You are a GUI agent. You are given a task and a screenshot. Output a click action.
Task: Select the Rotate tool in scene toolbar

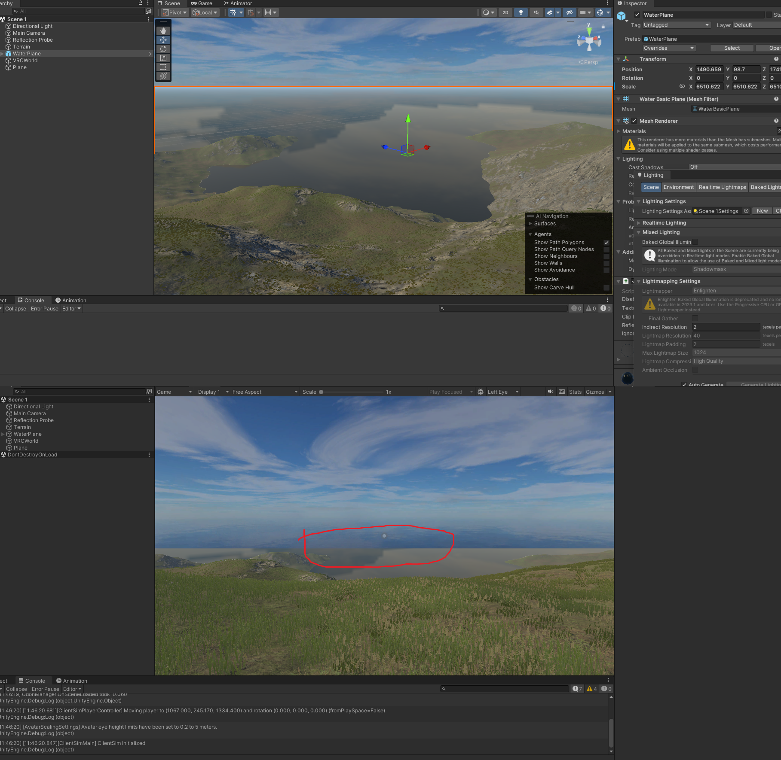163,49
